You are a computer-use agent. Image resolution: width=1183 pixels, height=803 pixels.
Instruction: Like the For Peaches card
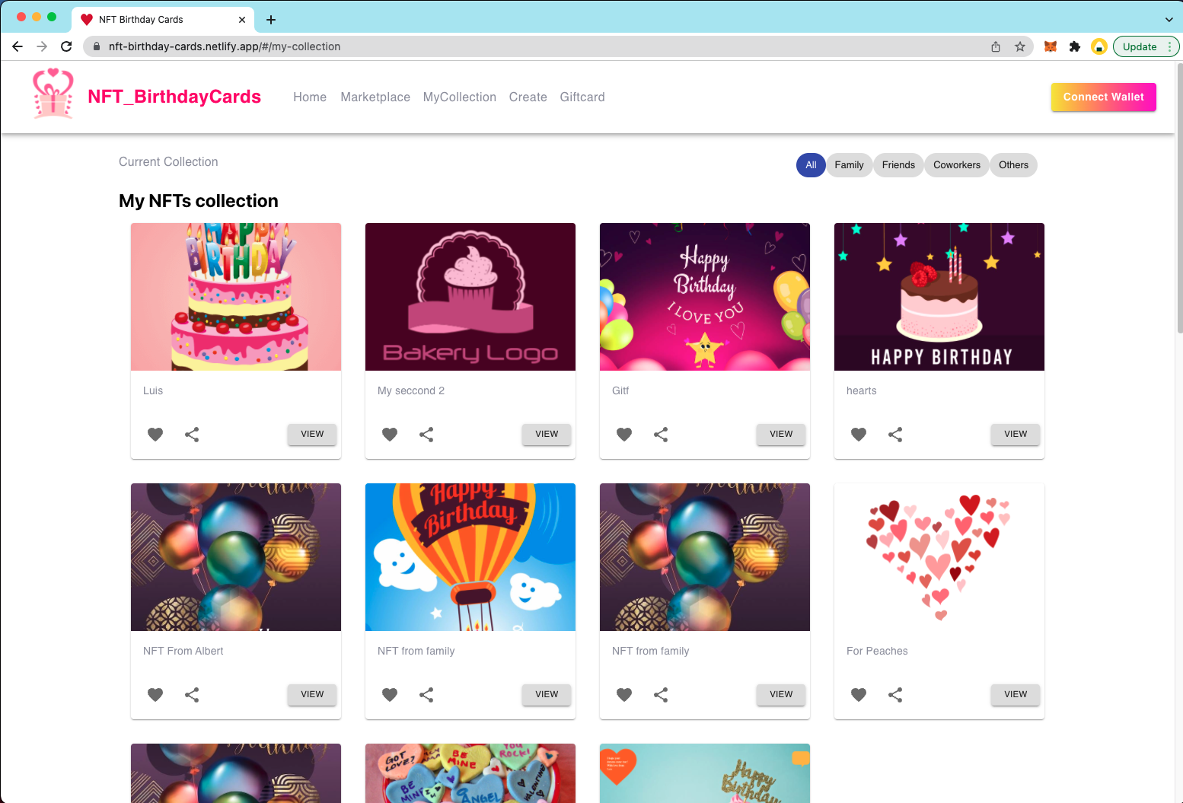pyautogui.click(x=859, y=695)
